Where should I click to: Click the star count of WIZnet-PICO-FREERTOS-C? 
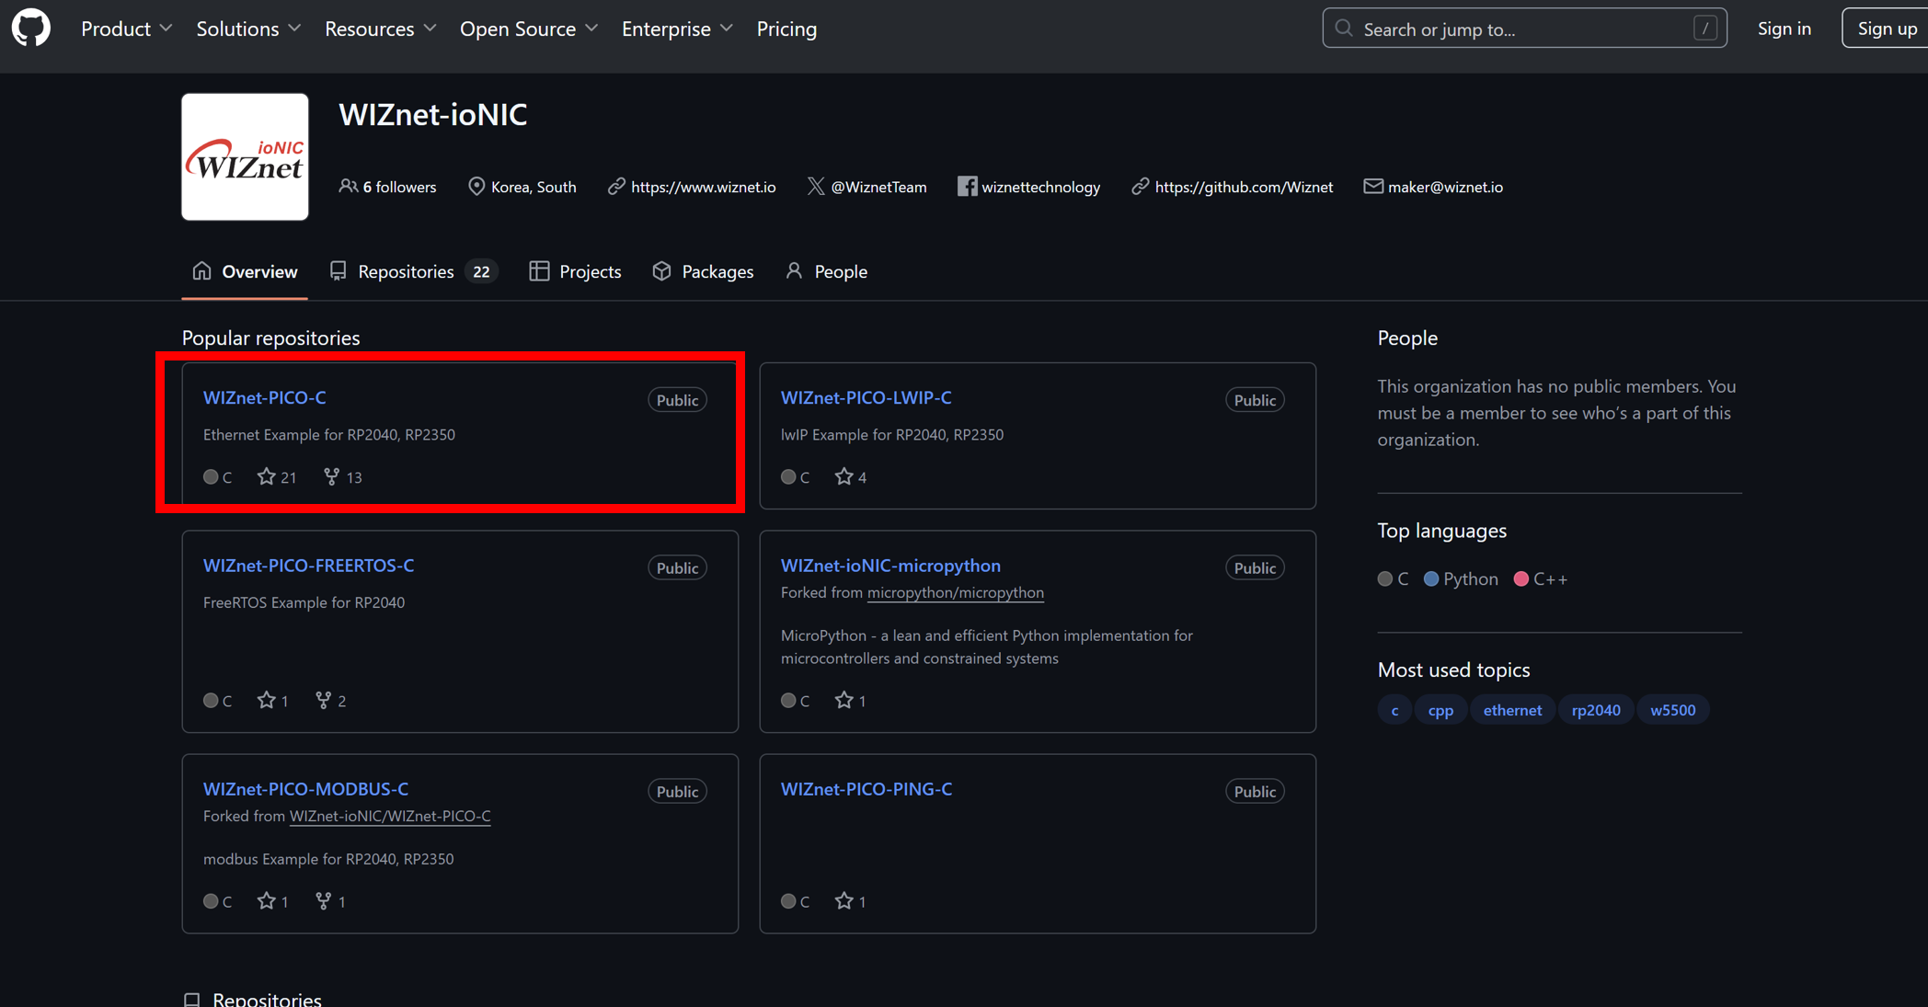(x=273, y=700)
